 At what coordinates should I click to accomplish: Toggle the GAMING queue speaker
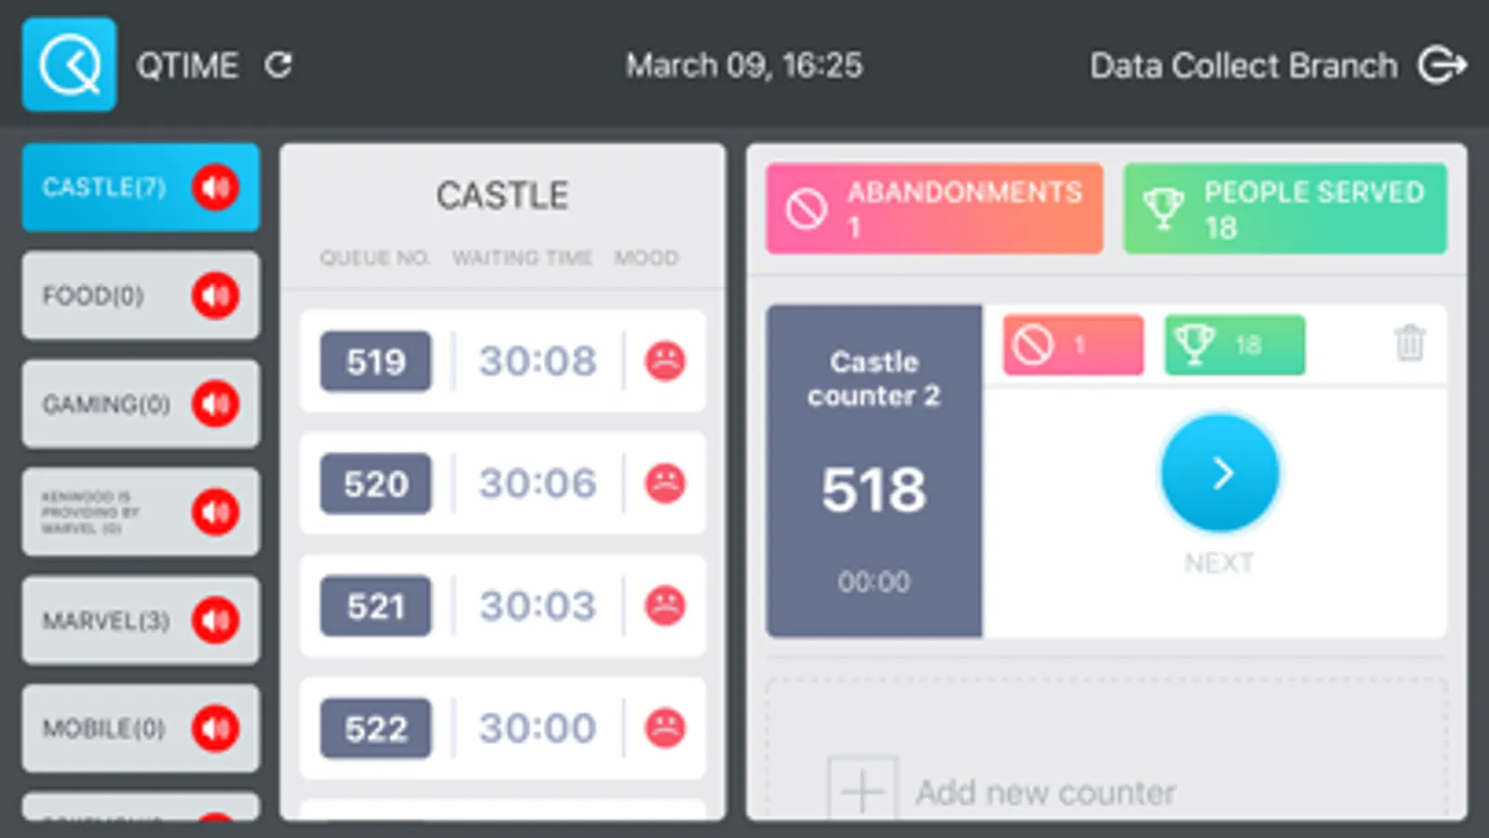click(x=216, y=404)
